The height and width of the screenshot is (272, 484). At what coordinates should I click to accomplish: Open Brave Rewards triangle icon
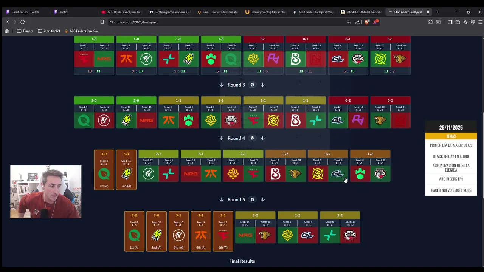coord(375,22)
